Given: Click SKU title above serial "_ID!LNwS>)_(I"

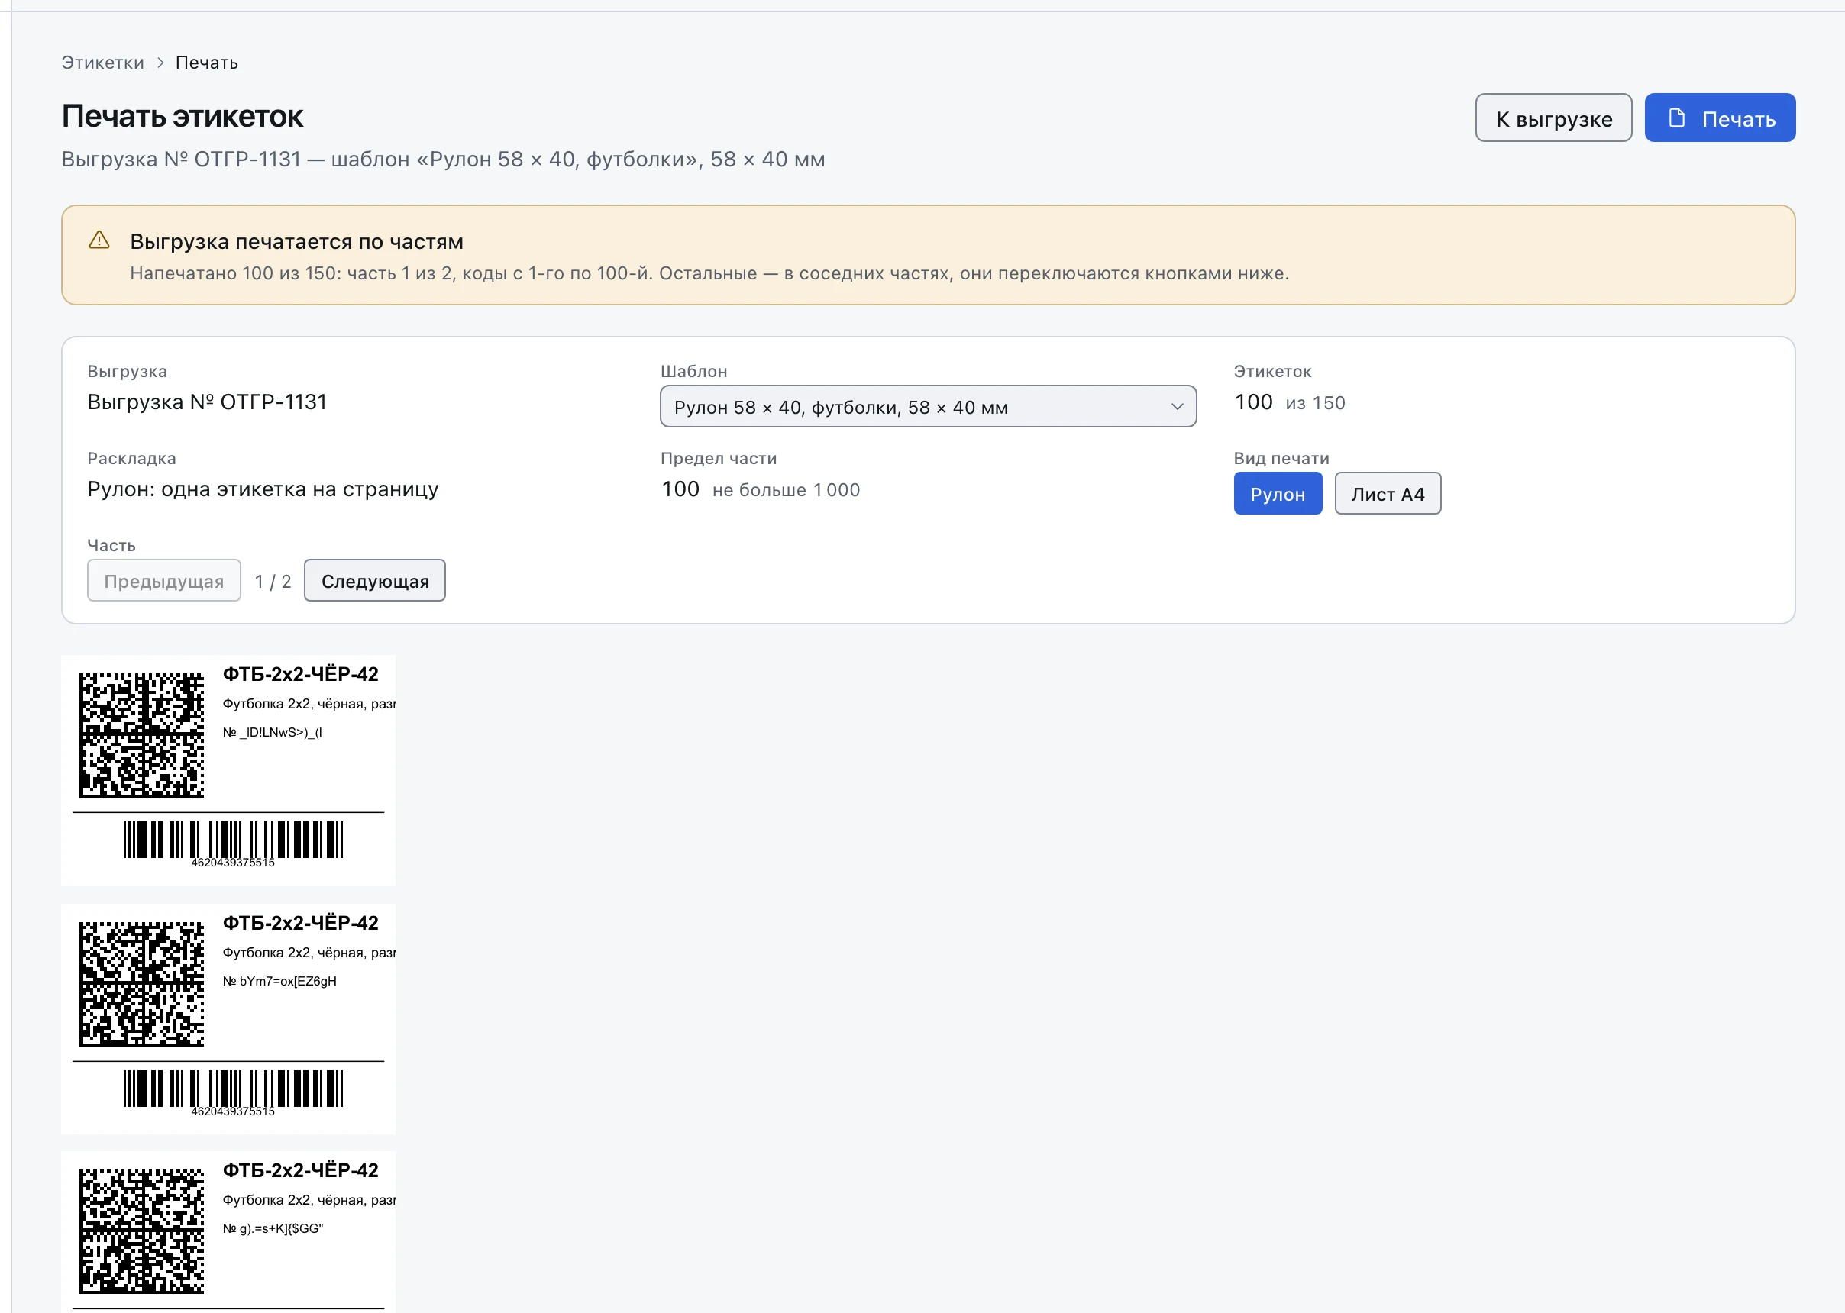Looking at the screenshot, I should pyautogui.click(x=301, y=674).
